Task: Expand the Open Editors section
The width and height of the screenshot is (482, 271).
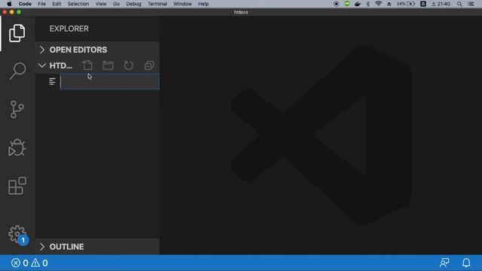Action: pyautogui.click(x=97, y=50)
